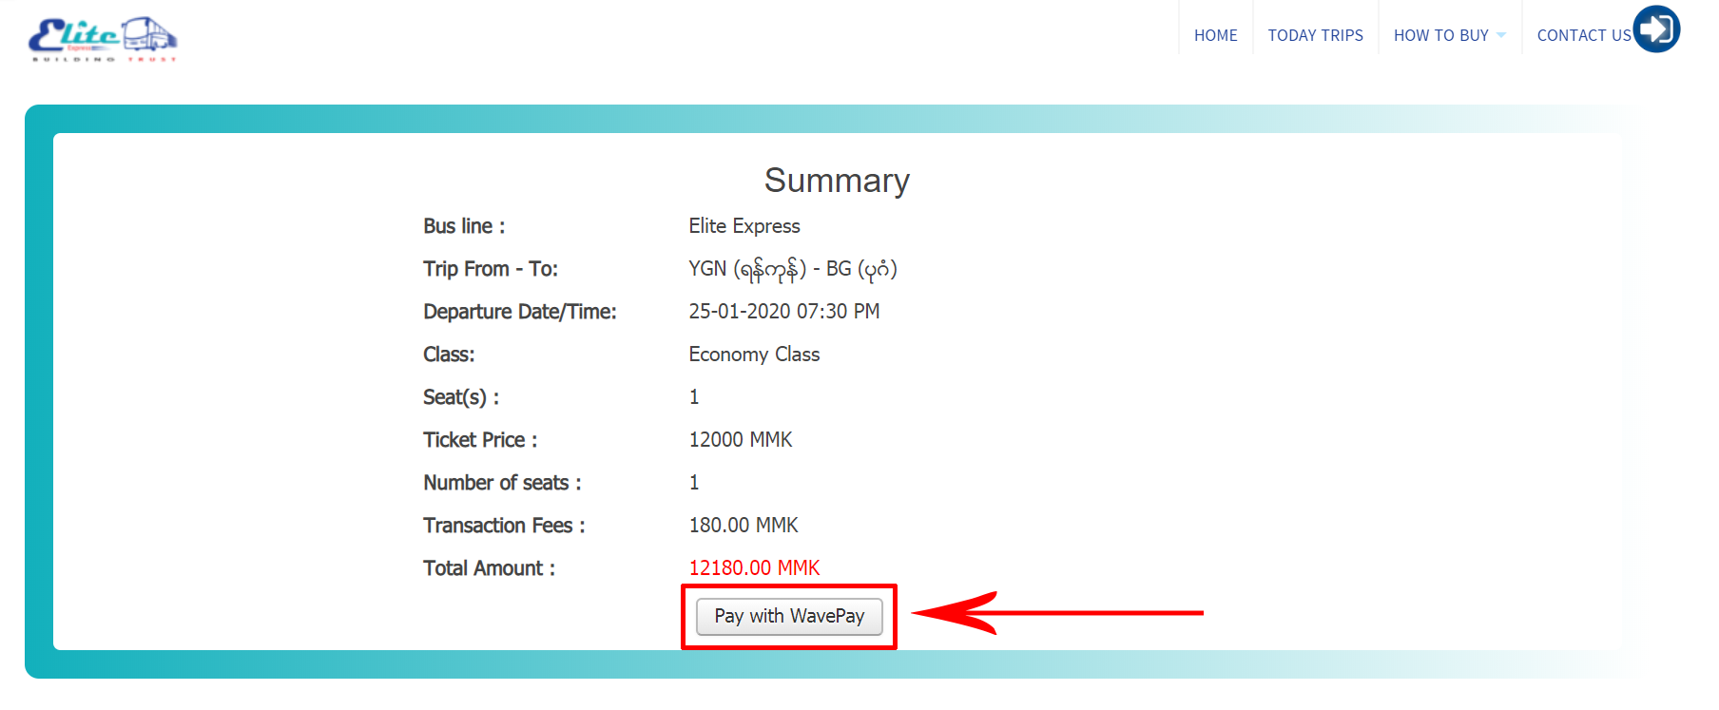Open the CONTACT US link
The image size is (1719, 710).
[1583, 35]
